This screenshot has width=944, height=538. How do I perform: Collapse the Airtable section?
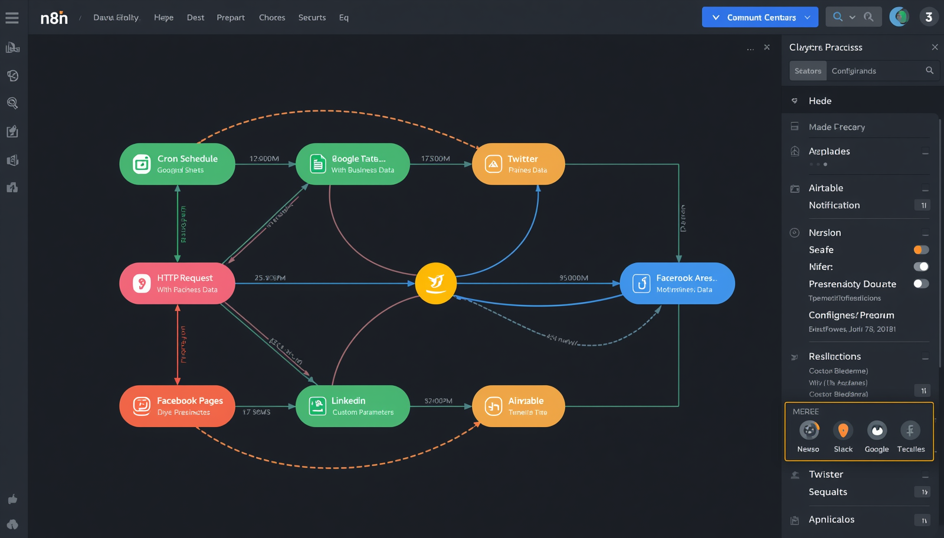tap(925, 189)
